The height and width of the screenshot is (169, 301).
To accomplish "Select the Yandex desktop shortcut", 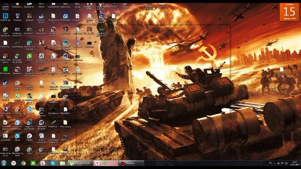I will [29, 137].
